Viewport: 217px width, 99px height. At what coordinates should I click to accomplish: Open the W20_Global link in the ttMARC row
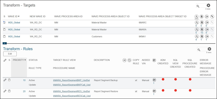click(x=14, y=23)
